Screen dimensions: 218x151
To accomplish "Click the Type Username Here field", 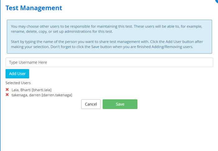I will click(x=109, y=62).
